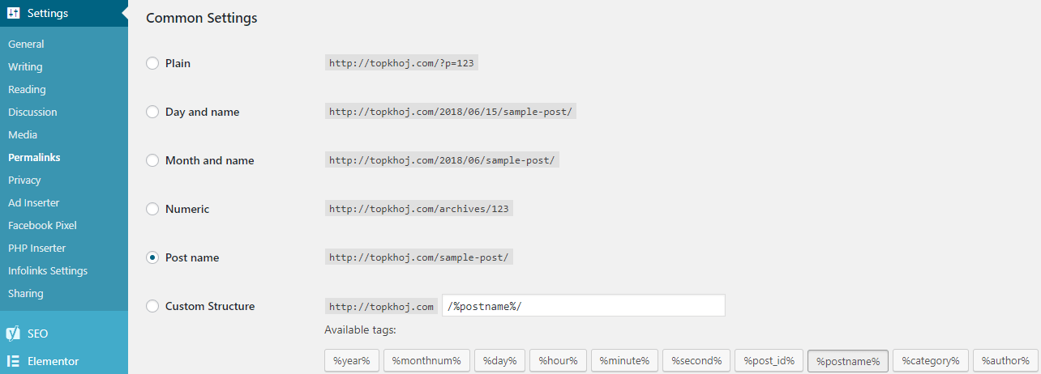The height and width of the screenshot is (374, 1041).
Task: Open the Facebook Pixel settings page
Action: click(x=42, y=225)
